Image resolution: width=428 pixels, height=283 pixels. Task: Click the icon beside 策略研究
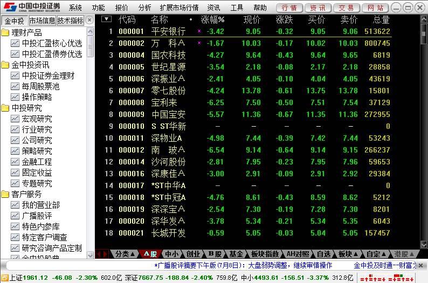15,151
